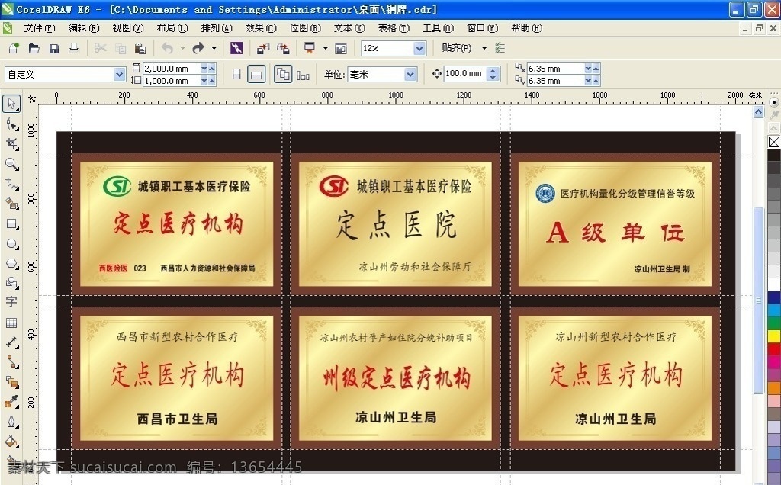Pick the yellow swatch in color palette
781x485 pixels.
[x=774, y=336]
